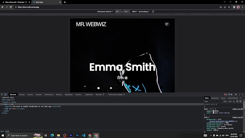Viewport: 245px width, 138px height.
Task: Open the Recorder tab
Action: 100,94
